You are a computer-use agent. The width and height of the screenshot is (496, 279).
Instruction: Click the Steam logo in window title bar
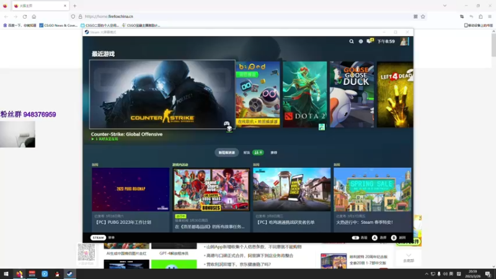[x=87, y=32]
